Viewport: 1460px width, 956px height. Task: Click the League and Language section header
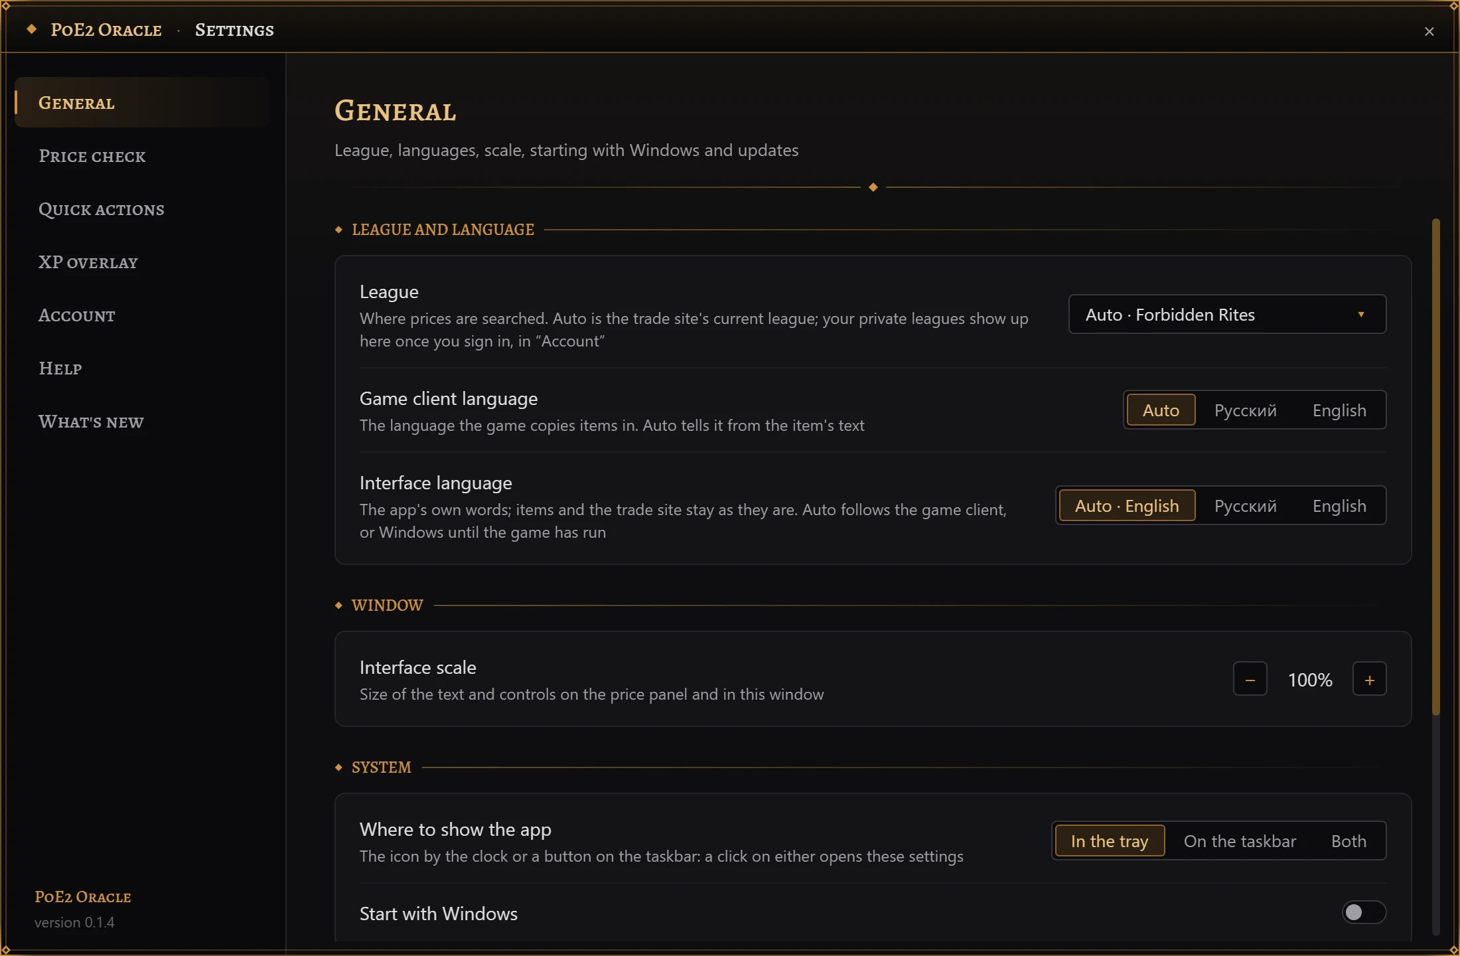[x=443, y=230]
